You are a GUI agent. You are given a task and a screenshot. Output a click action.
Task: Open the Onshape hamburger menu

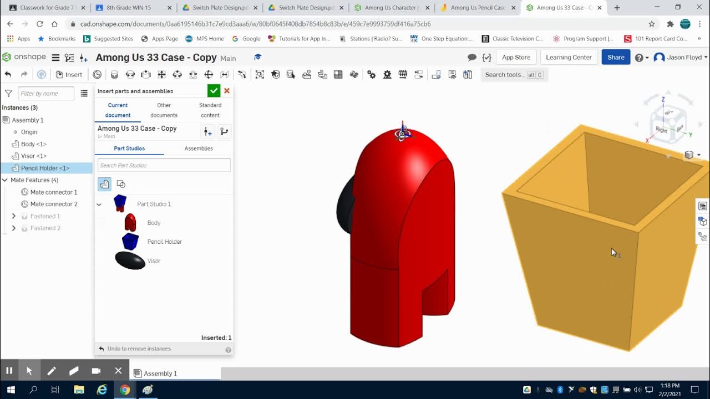pos(55,58)
